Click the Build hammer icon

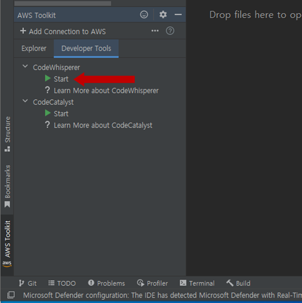230,283
